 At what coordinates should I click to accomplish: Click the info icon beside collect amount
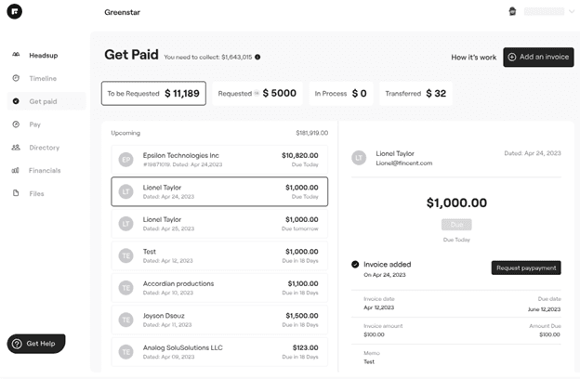pos(257,57)
